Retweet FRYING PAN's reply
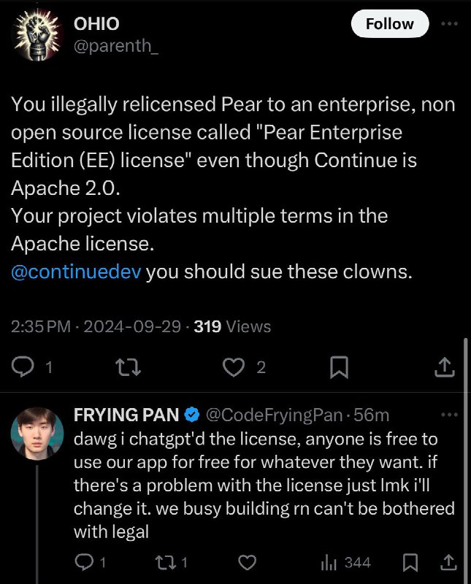The width and height of the screenshot is (471, 584). coord(166,562)
